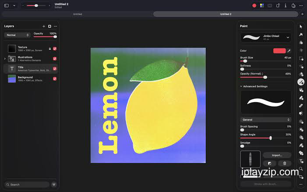Open the Opacity (Normal) mode selector
Screen dimensions: 307x192
pos(252,74)
